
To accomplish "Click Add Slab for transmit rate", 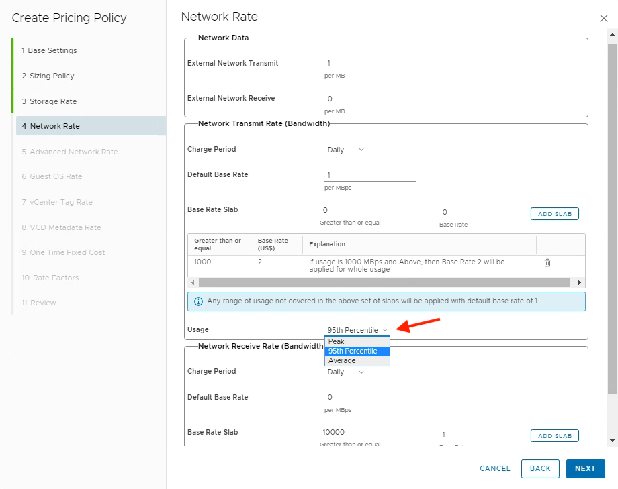I will click(554, 214).
